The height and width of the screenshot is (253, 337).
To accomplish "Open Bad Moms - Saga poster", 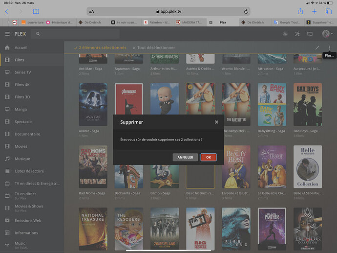I will pos(93,167).
